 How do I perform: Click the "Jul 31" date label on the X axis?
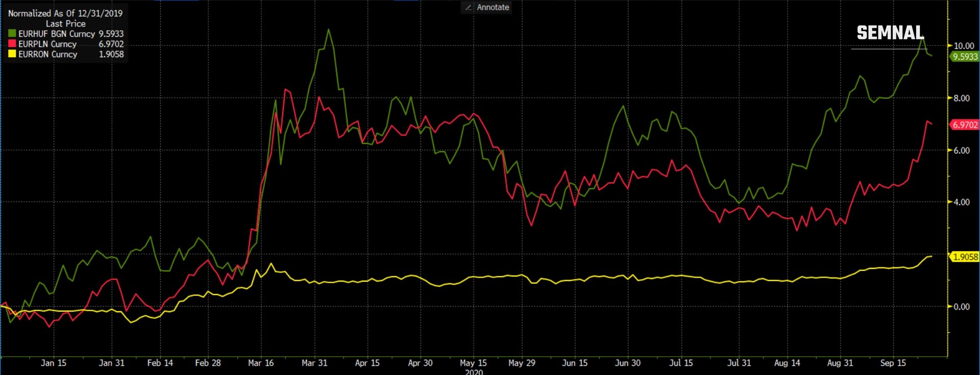[x=739, y=363]
